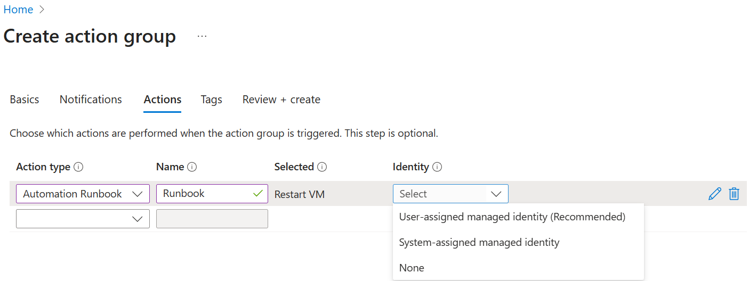
Task: Click the empty disabled name field
Action: click(212, 219)
